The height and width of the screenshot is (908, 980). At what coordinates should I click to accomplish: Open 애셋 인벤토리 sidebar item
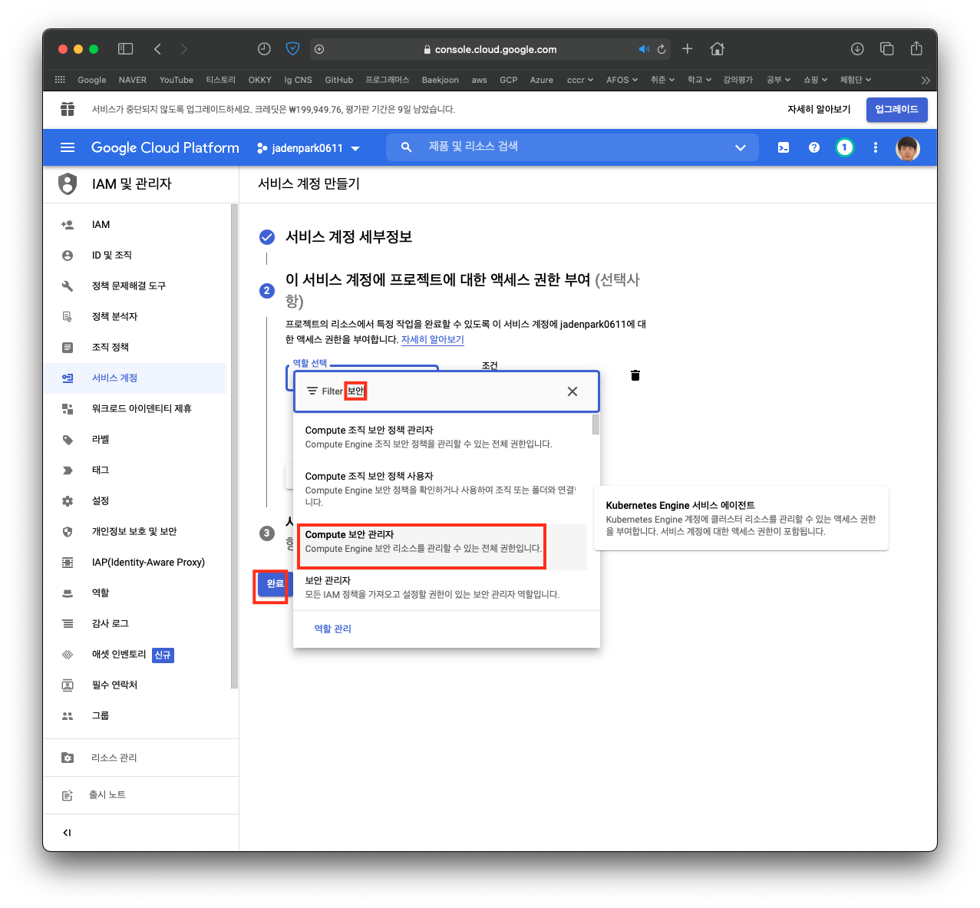pyautogui.click(x=135, y=655)
